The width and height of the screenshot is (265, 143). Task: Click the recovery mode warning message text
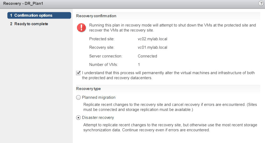pos(172,28)
